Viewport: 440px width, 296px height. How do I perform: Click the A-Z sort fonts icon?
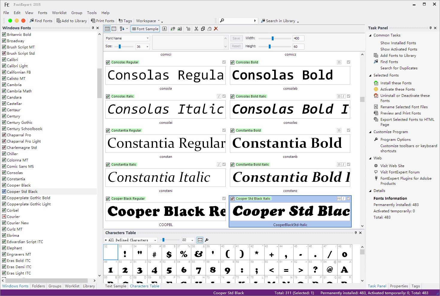(x=122, y=29)
